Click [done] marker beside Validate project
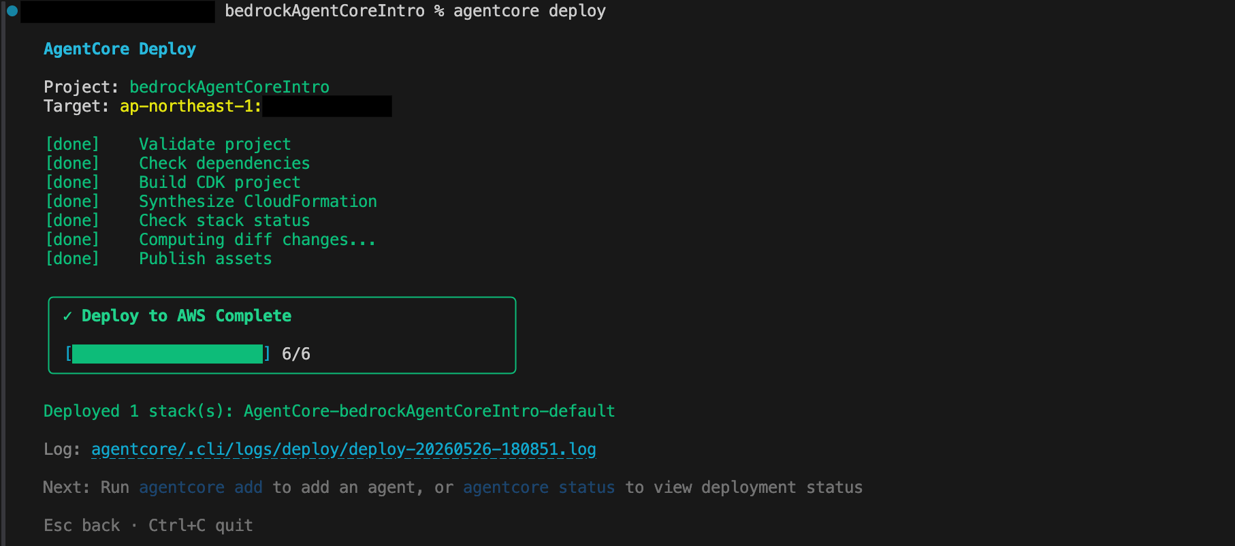Image resolution: width=1235 pixels, height=546 pixels. [x=72, y=144]
